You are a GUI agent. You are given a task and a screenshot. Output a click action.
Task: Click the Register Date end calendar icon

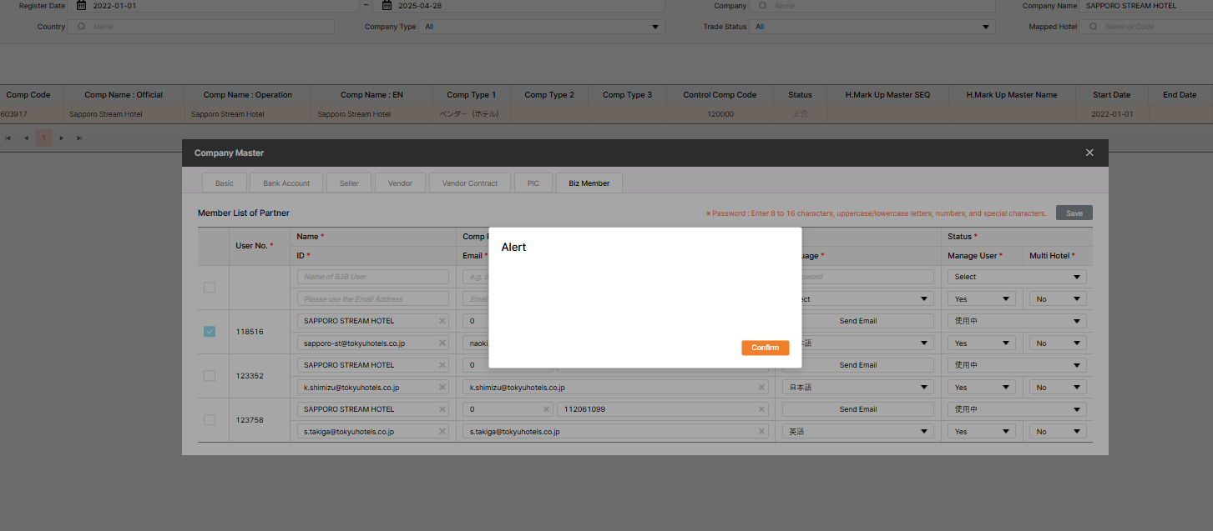tap(387, 6)
